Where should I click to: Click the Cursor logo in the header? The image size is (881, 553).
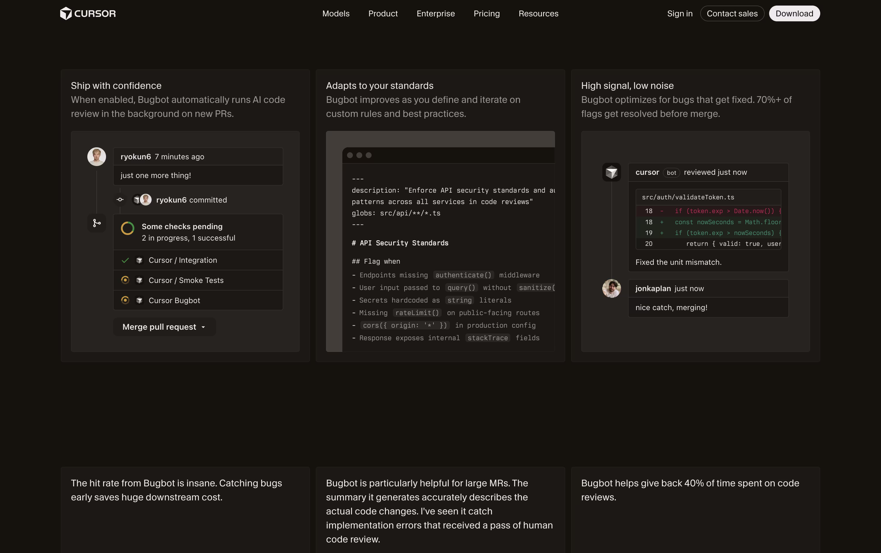tap(88, 13)
